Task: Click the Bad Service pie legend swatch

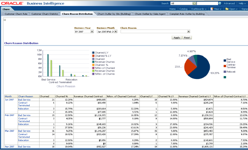Action: tap(225, 60)
